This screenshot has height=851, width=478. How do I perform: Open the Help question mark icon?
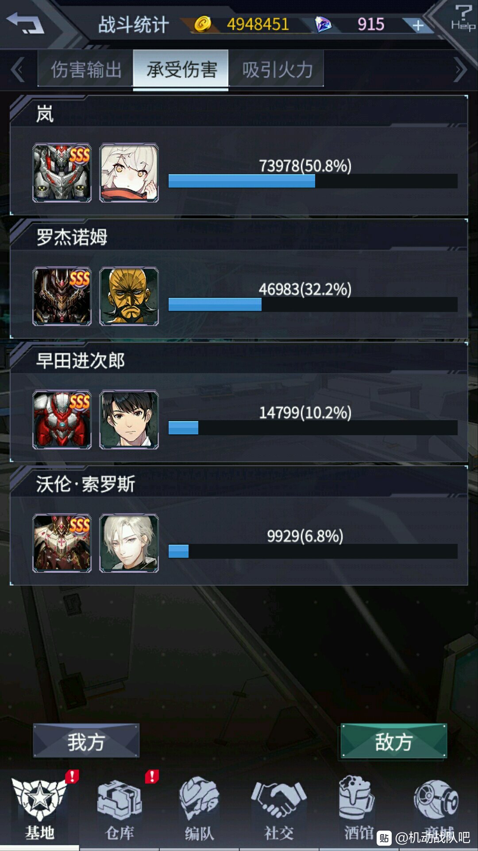463,18
